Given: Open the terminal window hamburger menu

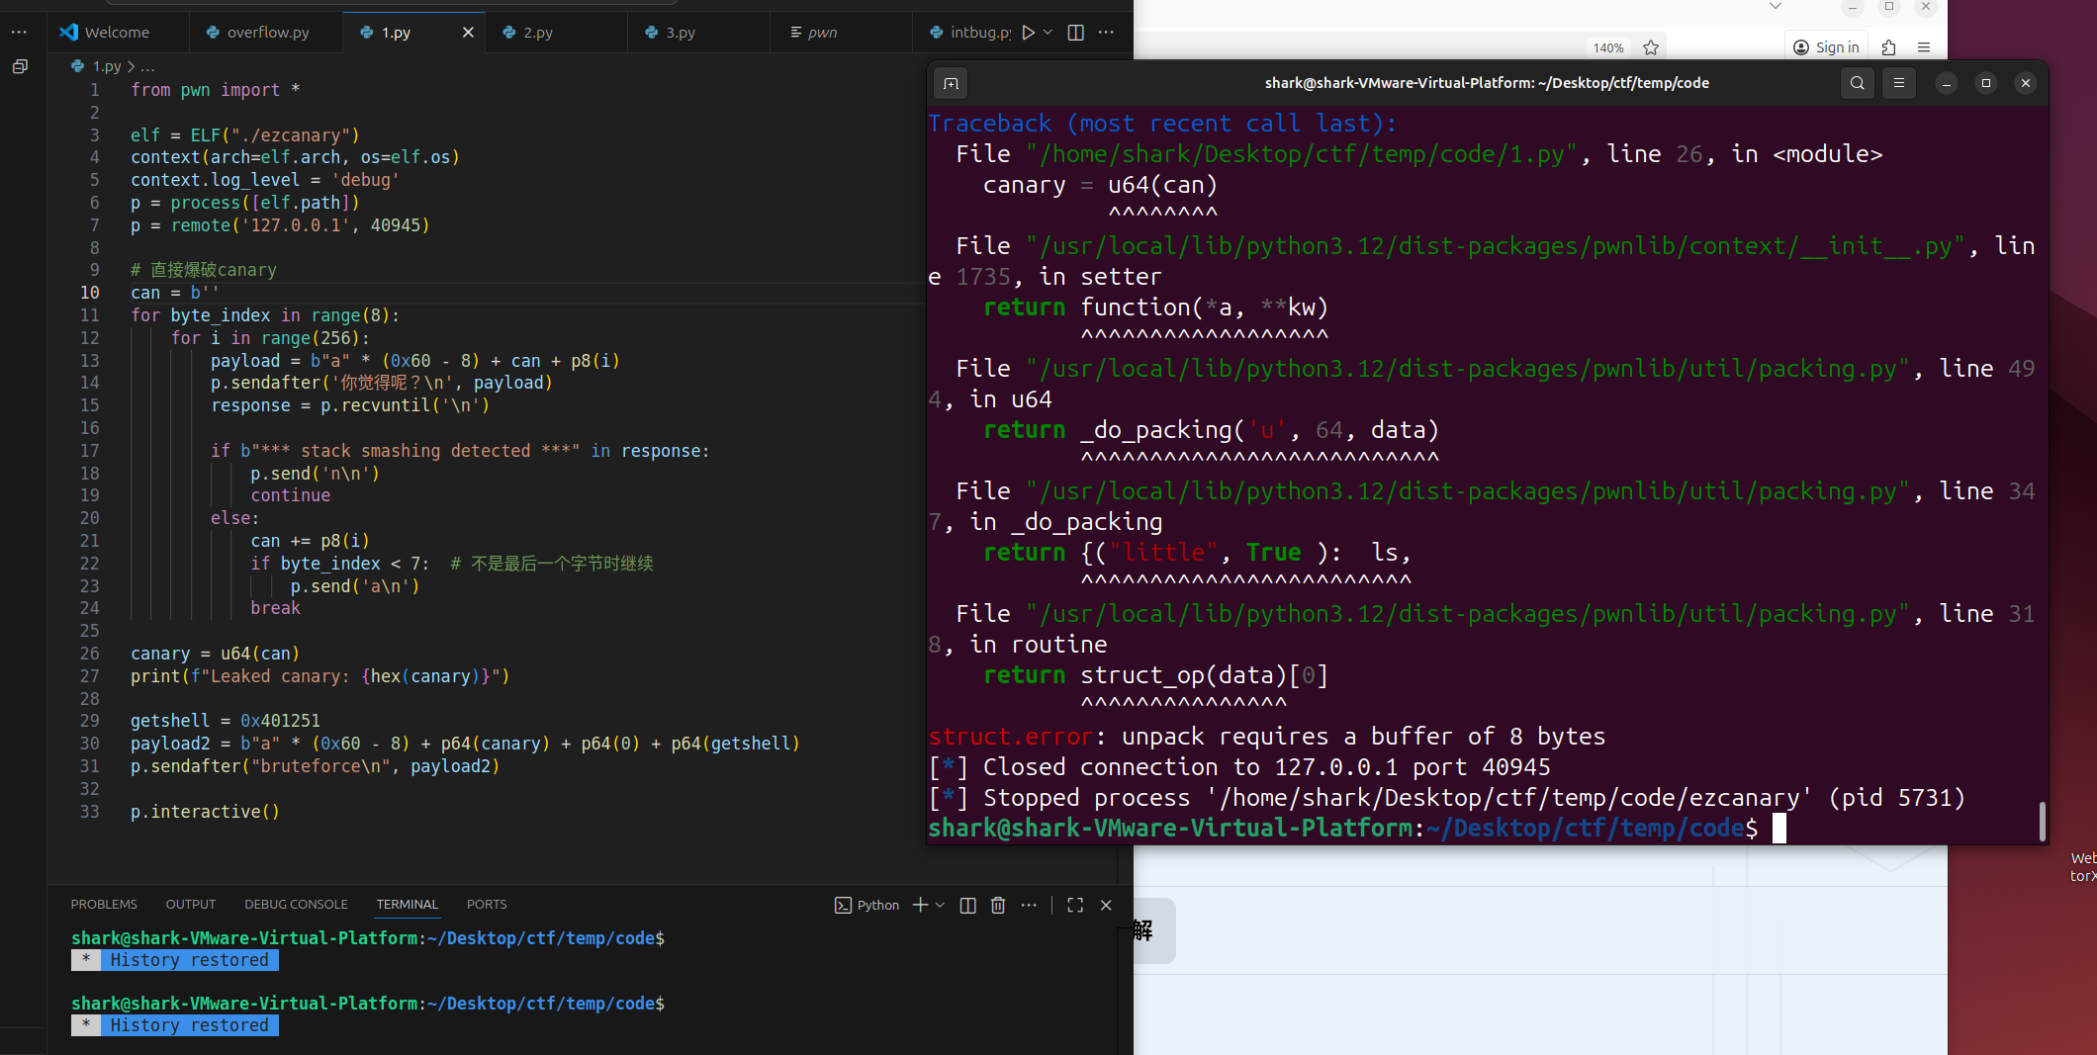Looking at the screenshot, I should pyautogui.click(x=1898, y=83).
